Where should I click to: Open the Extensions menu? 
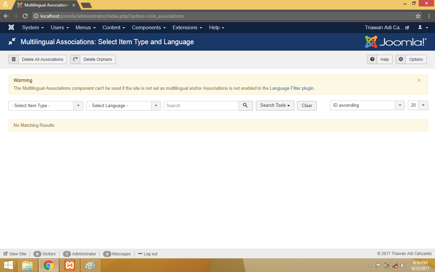pos(187,28)
